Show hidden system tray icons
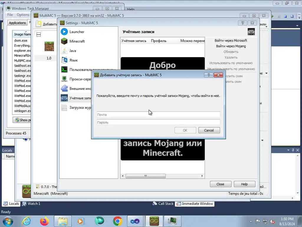 (x=251, y=221)
